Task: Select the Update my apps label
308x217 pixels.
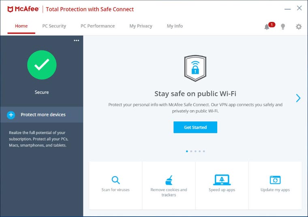Action: (x=275, y=190)
